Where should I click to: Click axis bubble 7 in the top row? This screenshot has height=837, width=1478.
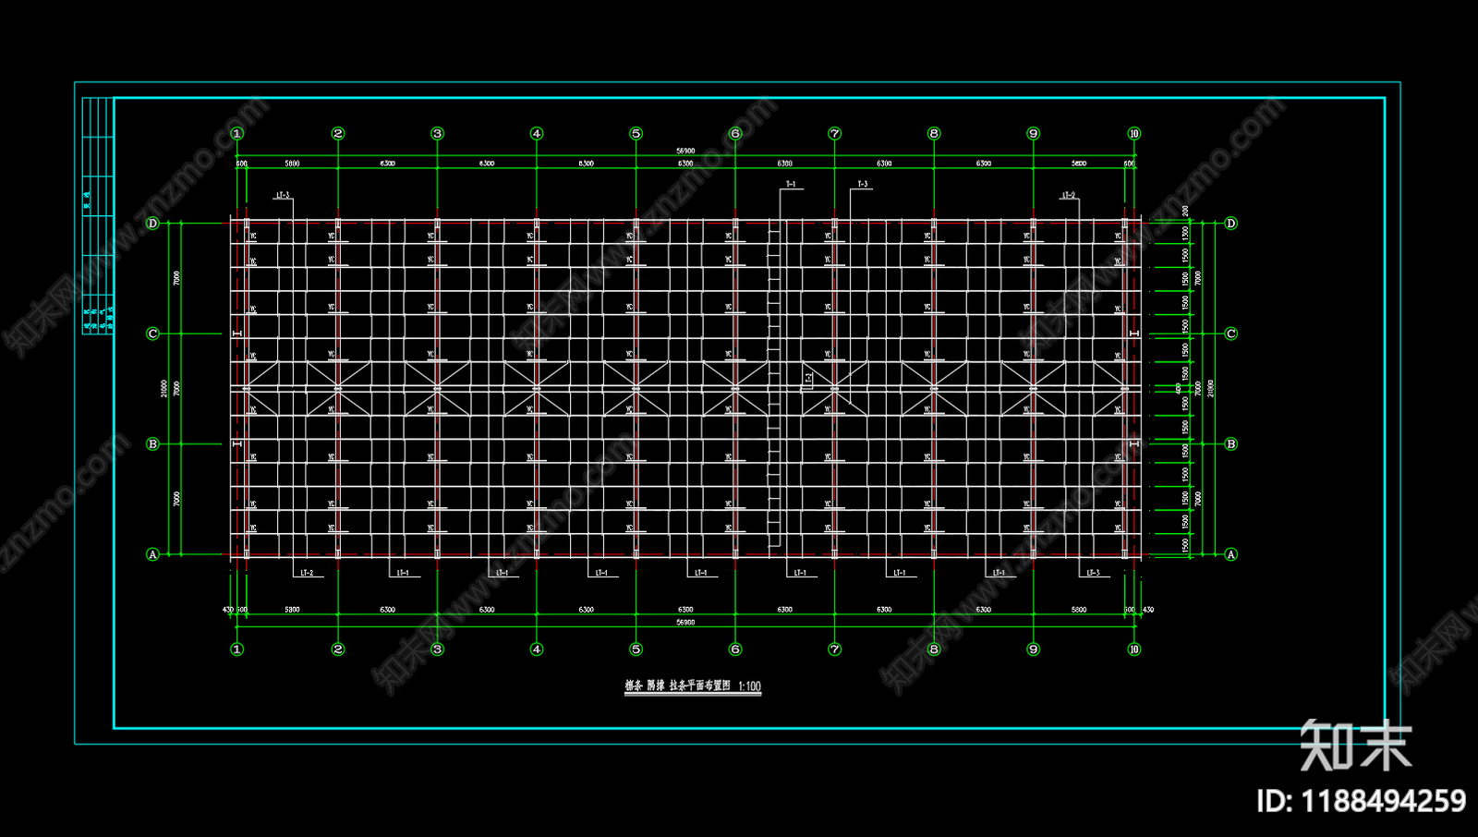pyautogui.click(x=834, y=134)
